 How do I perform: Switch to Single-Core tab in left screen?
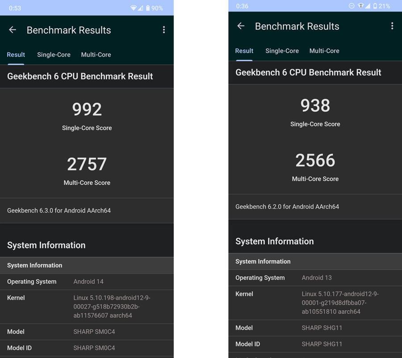tap(54, 54)
